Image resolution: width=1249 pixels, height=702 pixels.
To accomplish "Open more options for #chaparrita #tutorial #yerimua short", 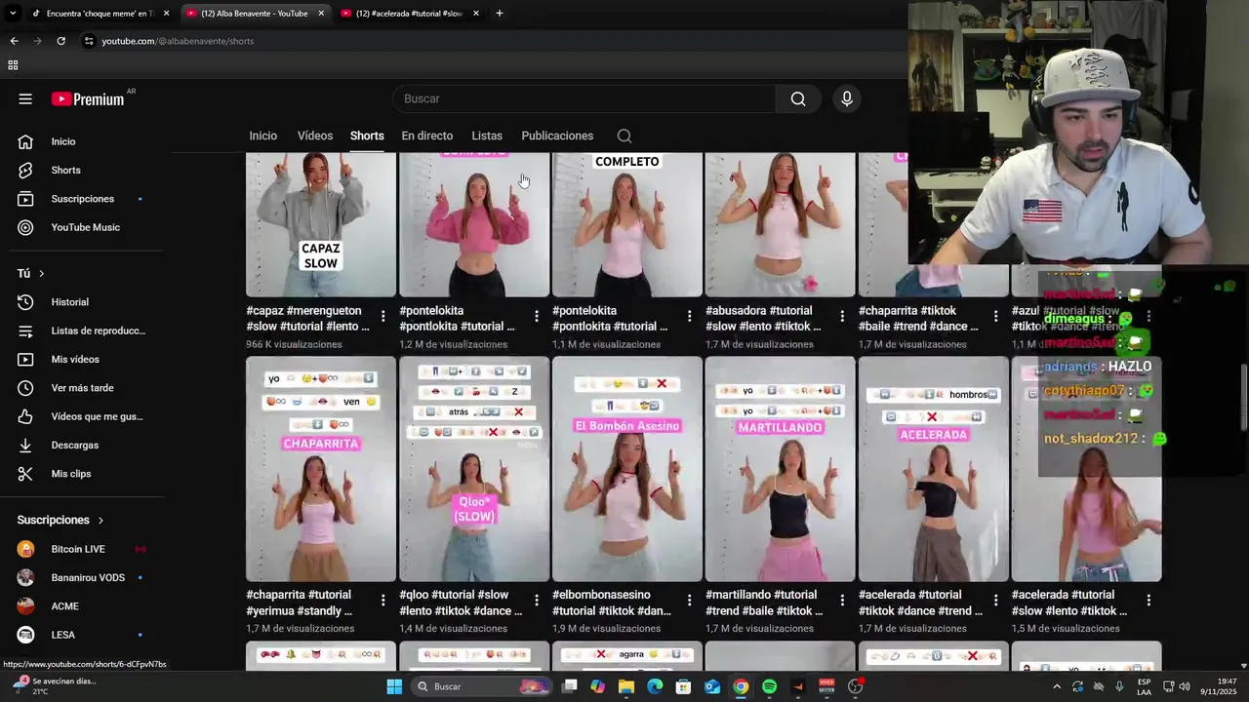I will pyautogui.click(x=383, y=601).
